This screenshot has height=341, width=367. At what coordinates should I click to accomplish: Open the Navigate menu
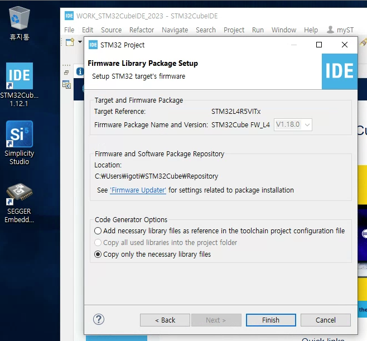[x=175, y=30]
